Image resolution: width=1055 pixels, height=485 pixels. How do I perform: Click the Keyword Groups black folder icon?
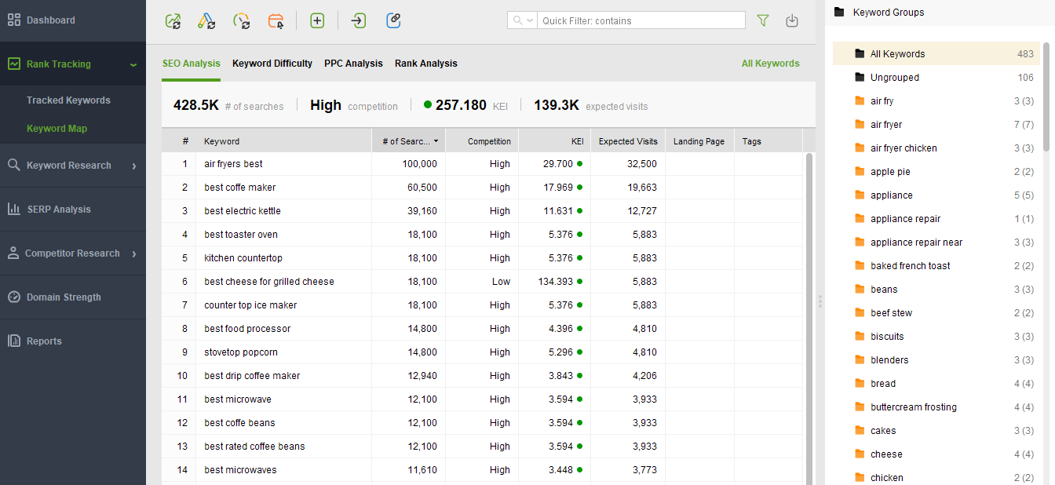pyautogui.click(x=839, y=13)
